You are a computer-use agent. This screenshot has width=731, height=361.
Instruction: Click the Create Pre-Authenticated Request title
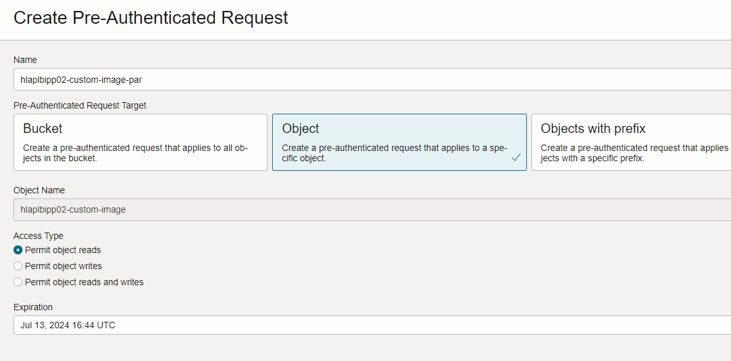tap(151, 18)
